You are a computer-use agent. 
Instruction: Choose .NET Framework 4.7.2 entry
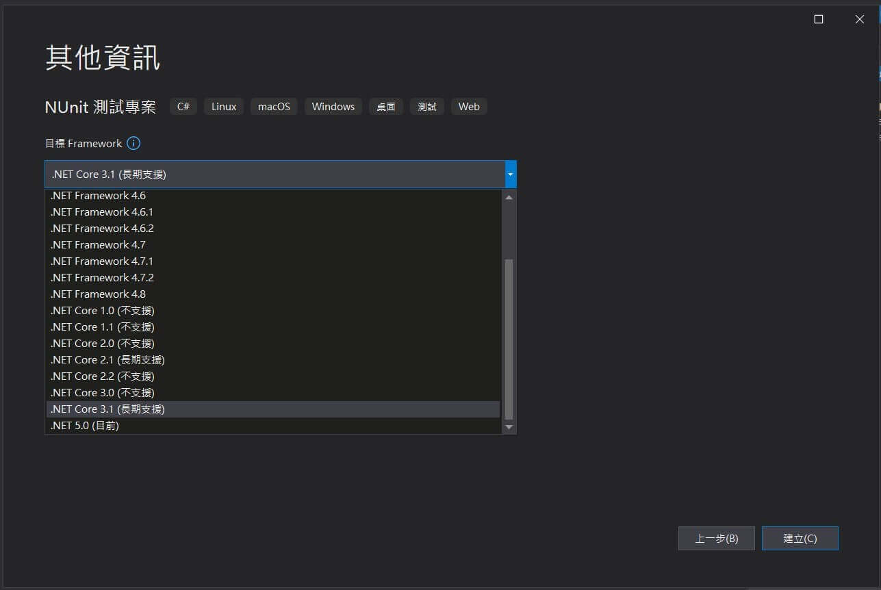273,278
